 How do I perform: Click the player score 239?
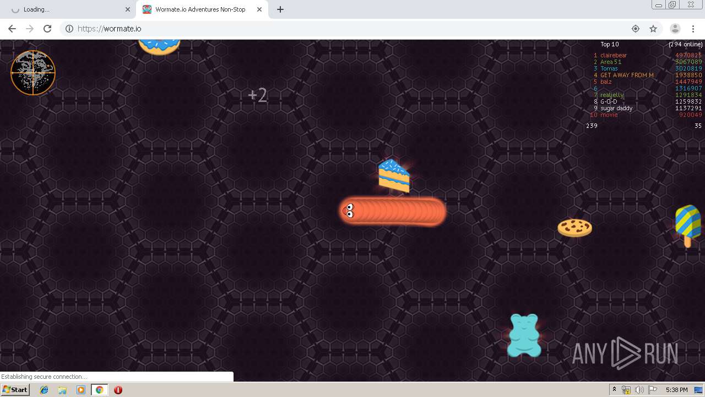[x=592, y=126]
